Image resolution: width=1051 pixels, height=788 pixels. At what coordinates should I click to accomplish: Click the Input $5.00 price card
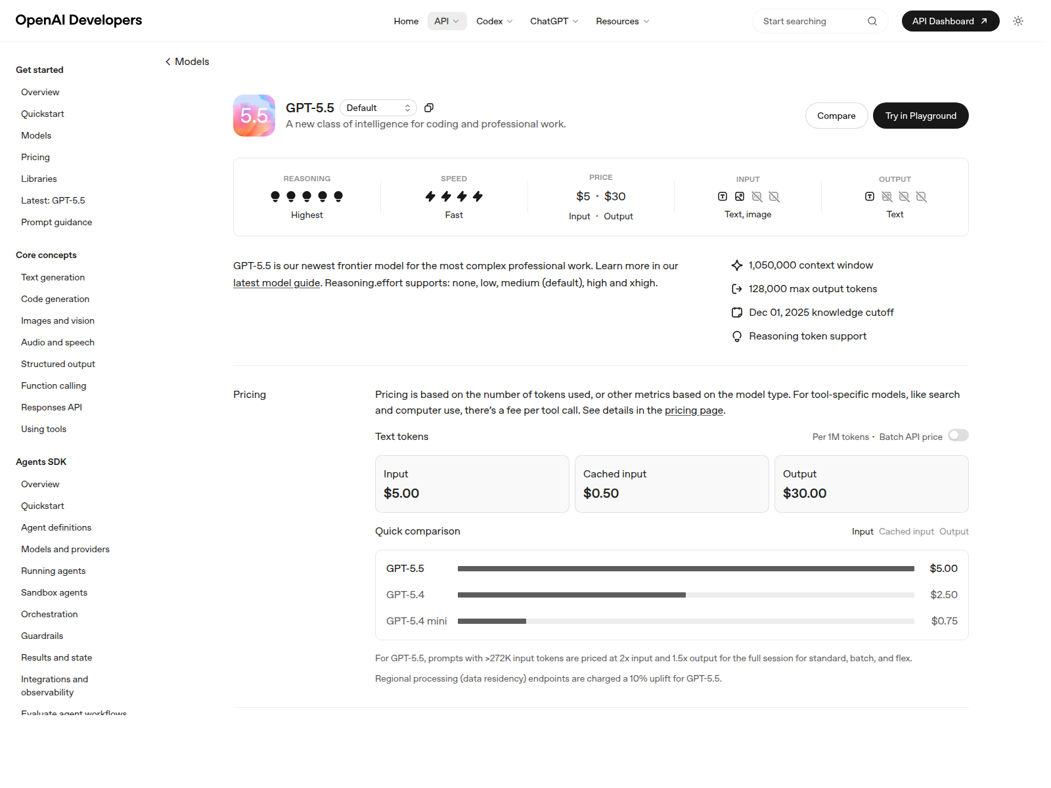[x=472, y=484]
